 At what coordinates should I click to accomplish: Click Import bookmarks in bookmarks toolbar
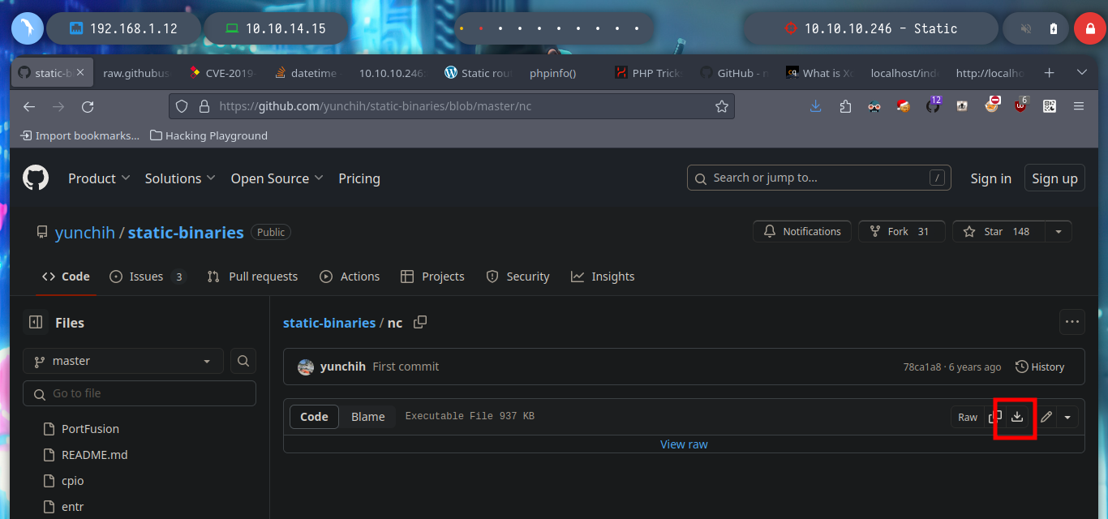pos(79,135)
